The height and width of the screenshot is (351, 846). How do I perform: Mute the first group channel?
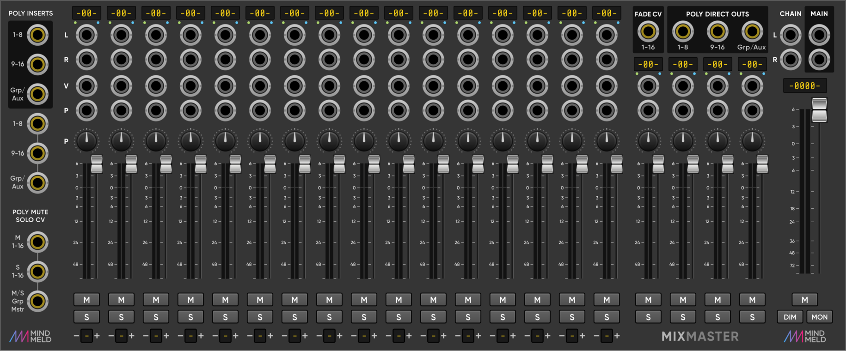pyautogui.click(x=648, y=300)
